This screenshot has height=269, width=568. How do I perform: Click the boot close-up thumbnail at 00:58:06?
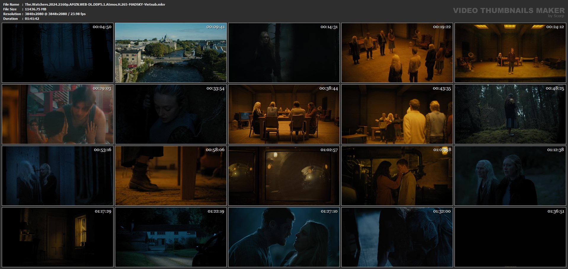171,176
